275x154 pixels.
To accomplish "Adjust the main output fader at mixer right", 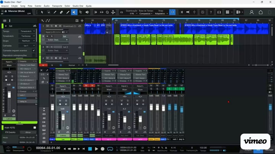I will [x=270, y=107].
